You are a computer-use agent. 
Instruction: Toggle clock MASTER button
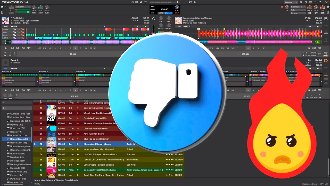pos(169,13)
